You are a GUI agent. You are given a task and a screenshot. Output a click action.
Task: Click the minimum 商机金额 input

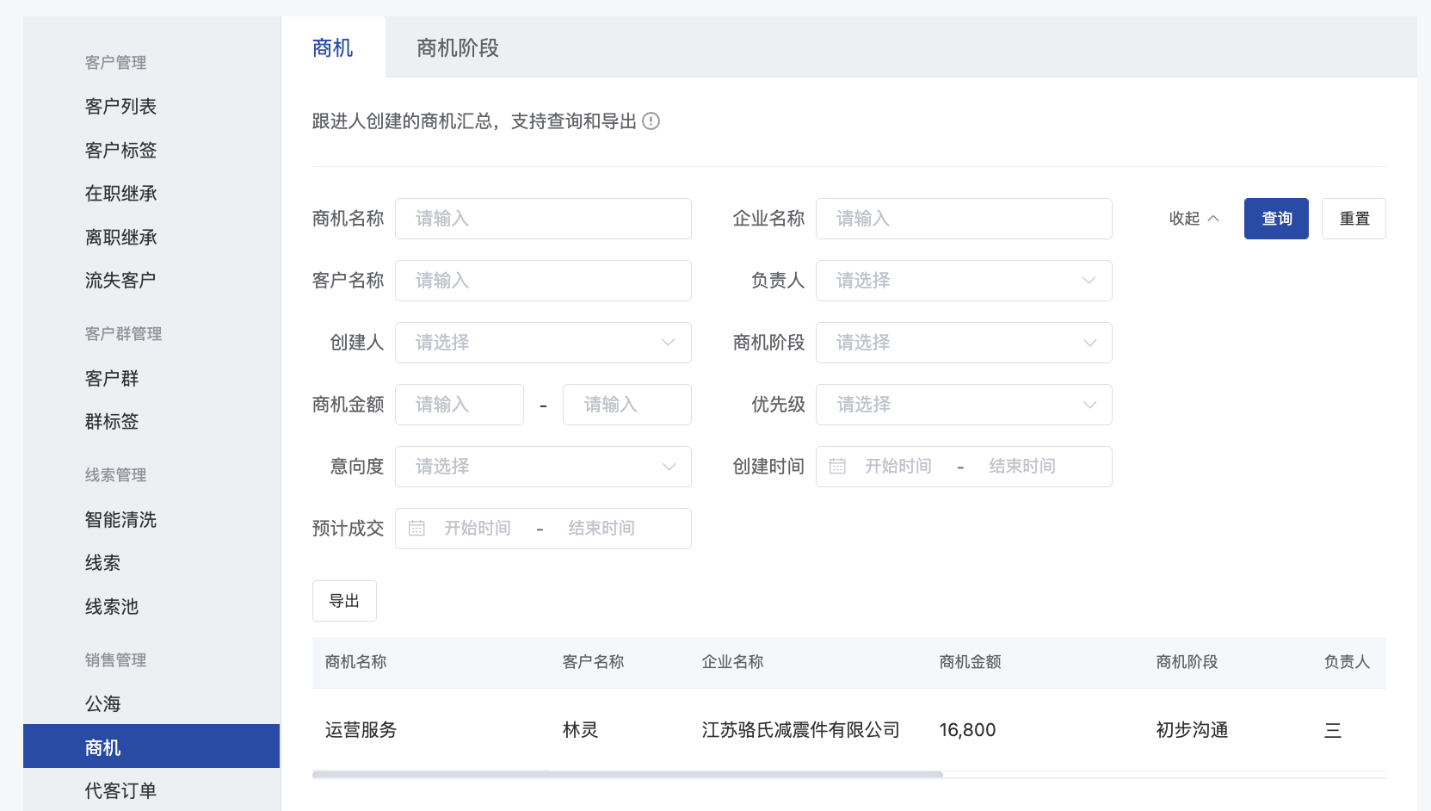click(x=460, y=405)
